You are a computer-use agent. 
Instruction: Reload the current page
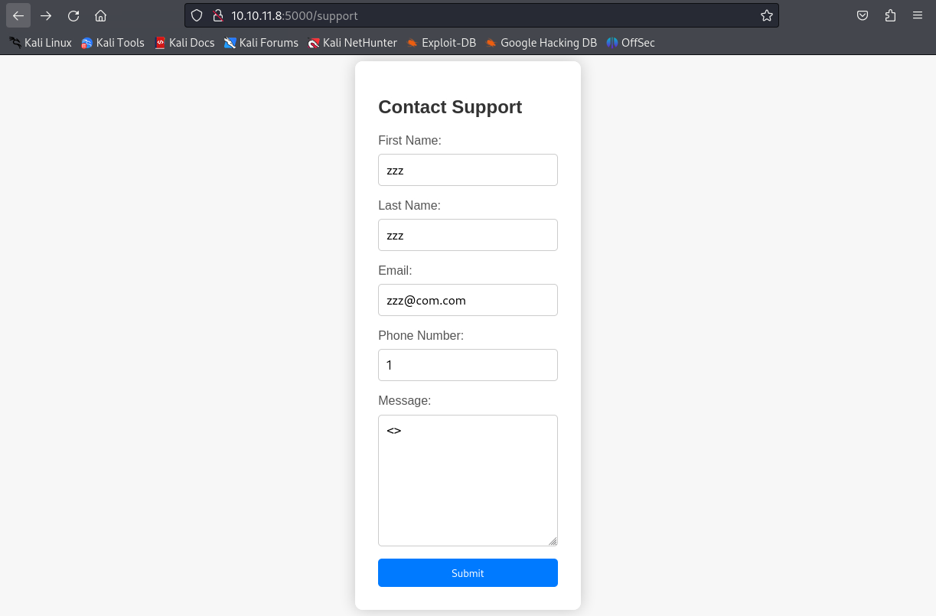[x=73, y=15]
